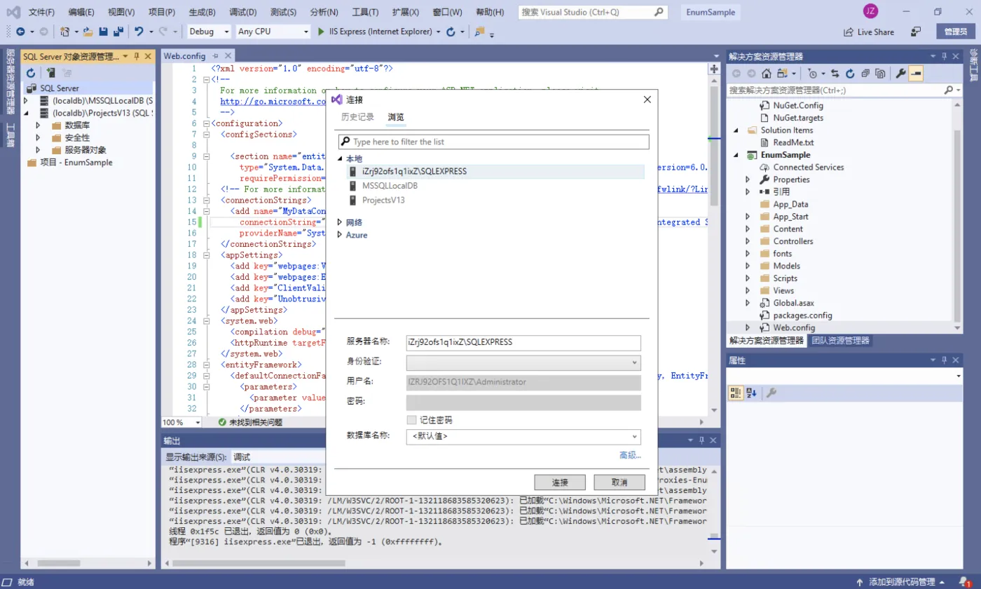This screenshot has height=589, width=981.
Task: Click the Open File folder icon
Action: (88, 32)
